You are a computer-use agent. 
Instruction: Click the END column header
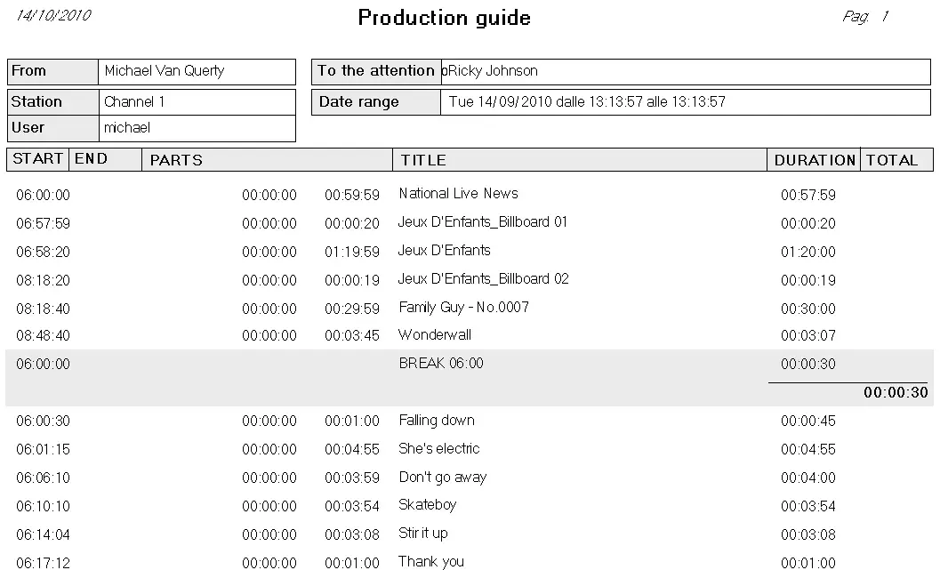coord(91,159)
